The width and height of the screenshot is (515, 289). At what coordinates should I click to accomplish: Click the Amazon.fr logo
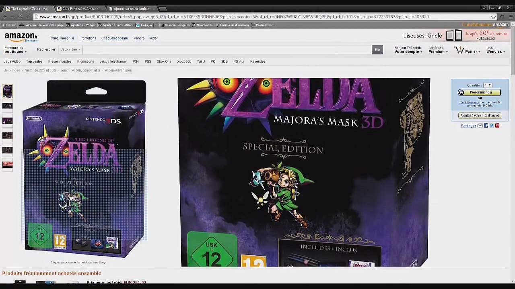pyautogui.click(x=21, y=37)
